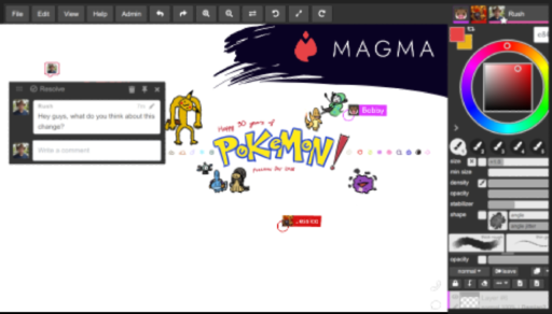Toggle the density pen pressure checkbox

click(x=482, y=183)
